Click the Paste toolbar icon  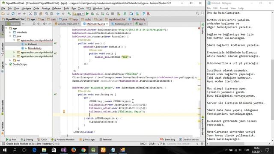coord(41,14)
